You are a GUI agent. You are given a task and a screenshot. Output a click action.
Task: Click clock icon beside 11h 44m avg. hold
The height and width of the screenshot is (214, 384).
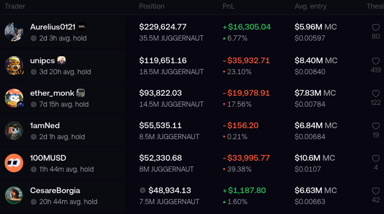(x=34, y=169)
